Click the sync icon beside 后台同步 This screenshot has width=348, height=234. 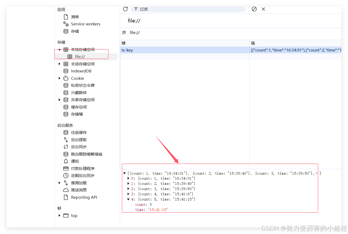coord(66,147)
